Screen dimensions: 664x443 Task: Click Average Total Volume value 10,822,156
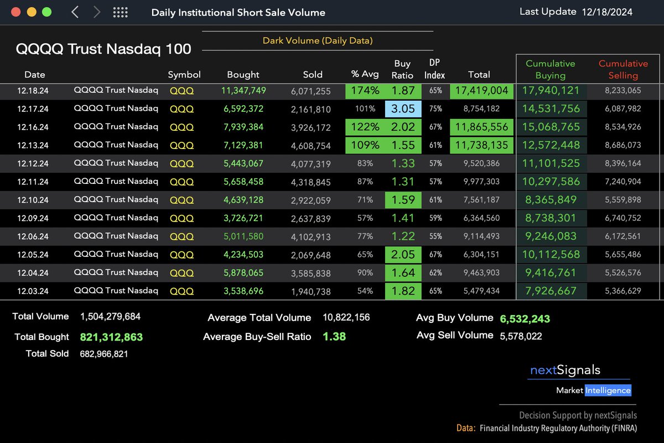pyautogui.click(x=346, y=317)
